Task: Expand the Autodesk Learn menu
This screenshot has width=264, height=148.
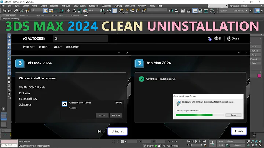Action: 58,47
